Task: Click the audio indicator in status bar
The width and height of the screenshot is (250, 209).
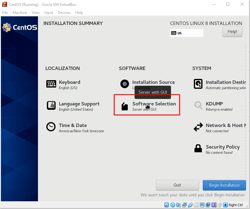Action: pos(178,205)
